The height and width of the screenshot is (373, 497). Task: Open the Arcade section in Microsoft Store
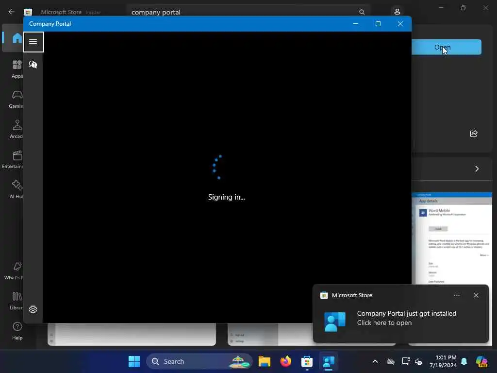(17, 129)
